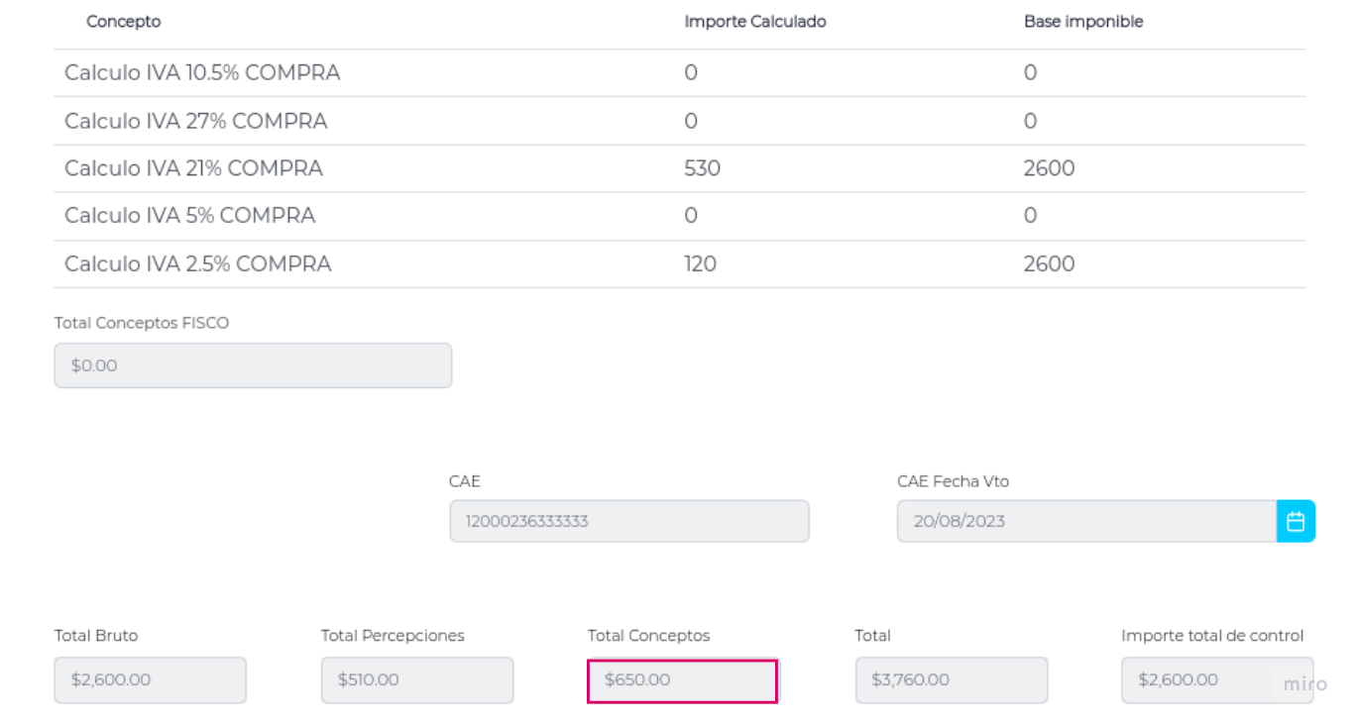
Task: Select the Total Conceptos FISCO field showing $0.00
Action: 253,365
